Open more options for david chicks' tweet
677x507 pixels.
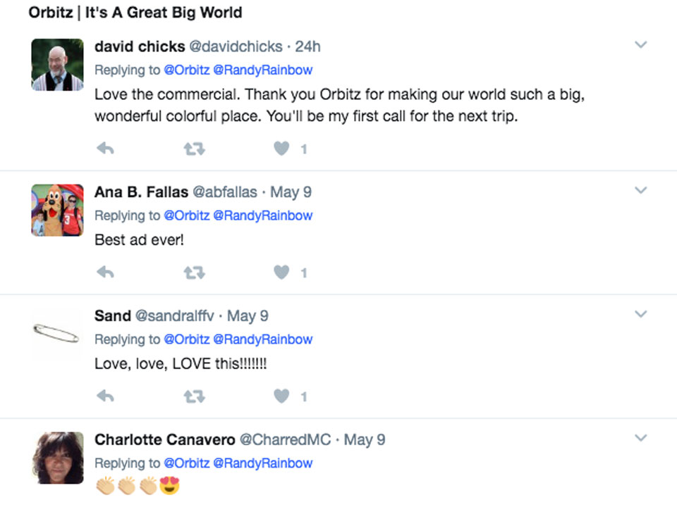pos(640,45)
